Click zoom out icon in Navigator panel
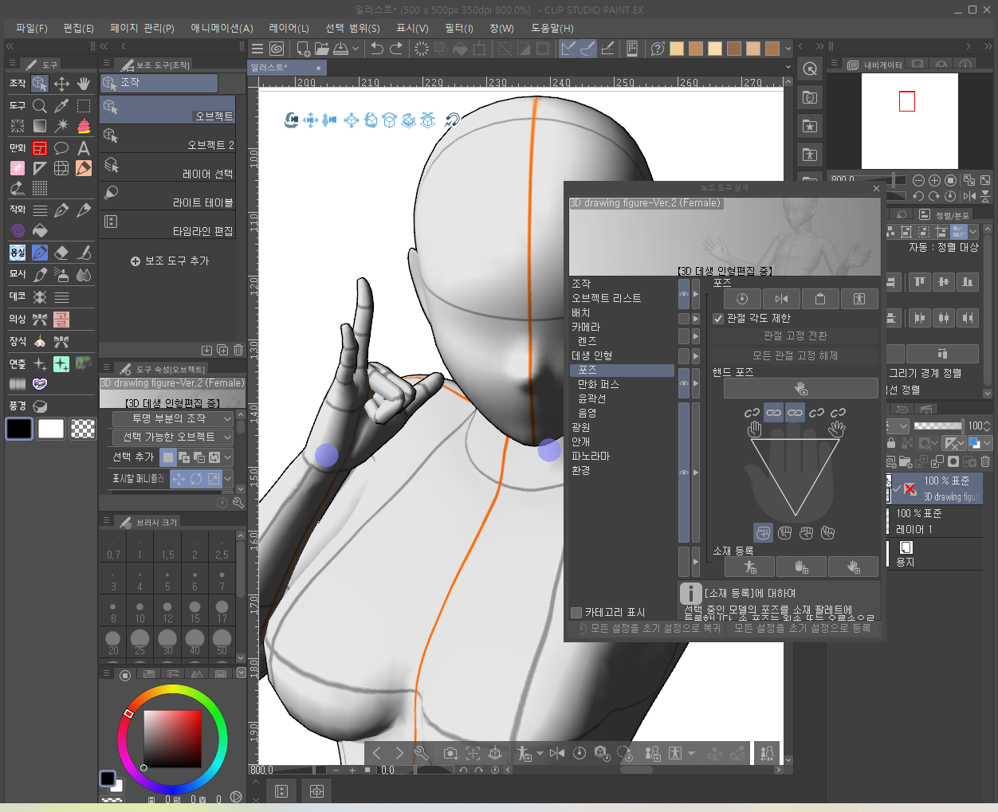The width and height of the screenshot is (998, 812). pyautogui.click(x=918, y=180)
